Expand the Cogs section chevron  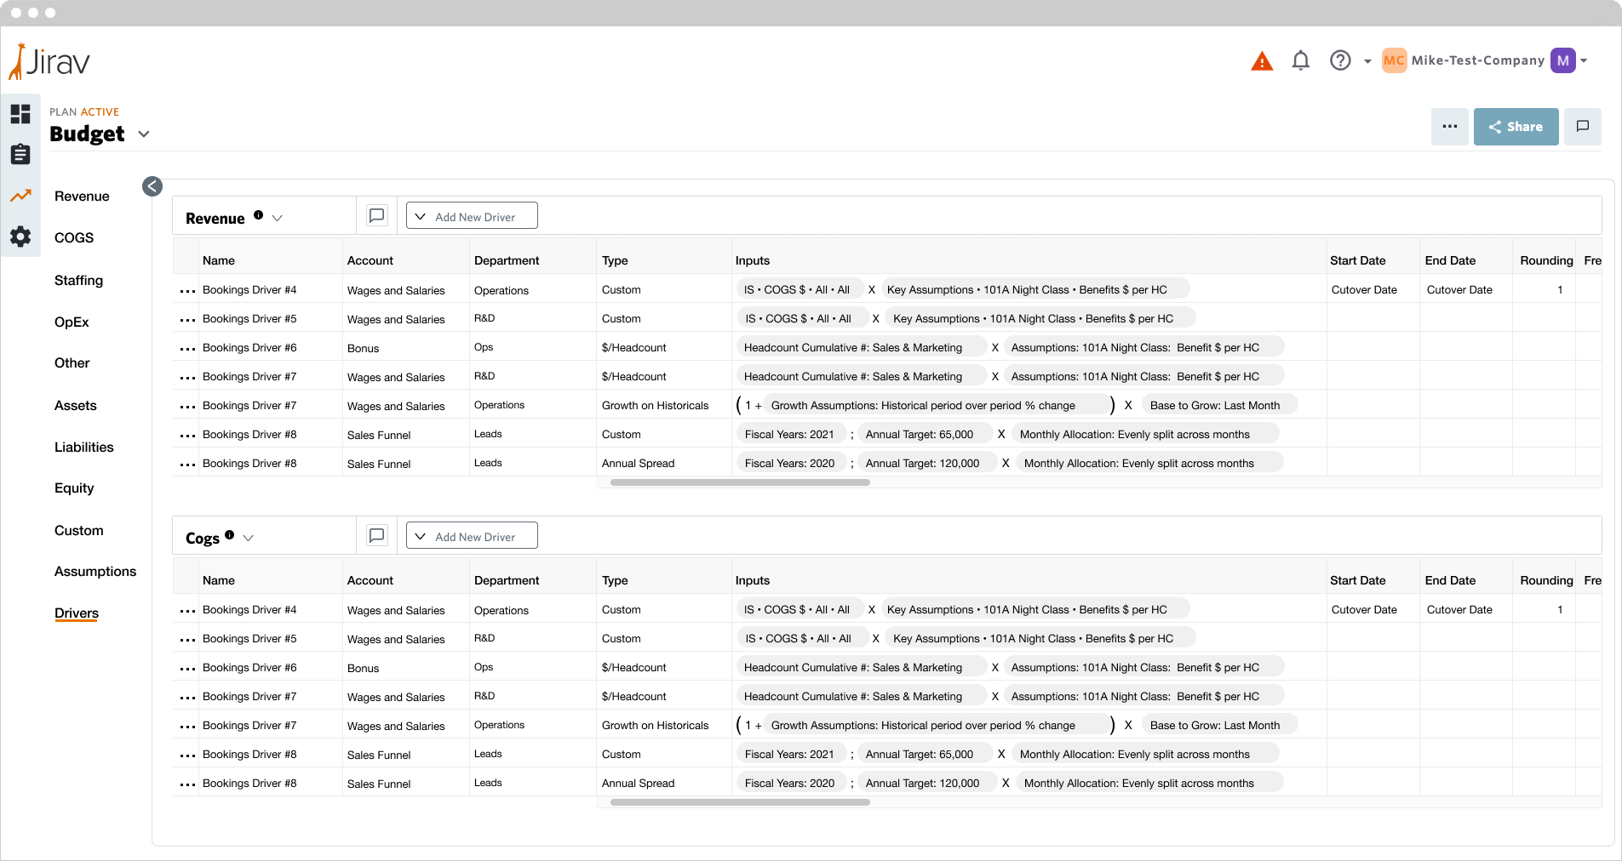249,538
